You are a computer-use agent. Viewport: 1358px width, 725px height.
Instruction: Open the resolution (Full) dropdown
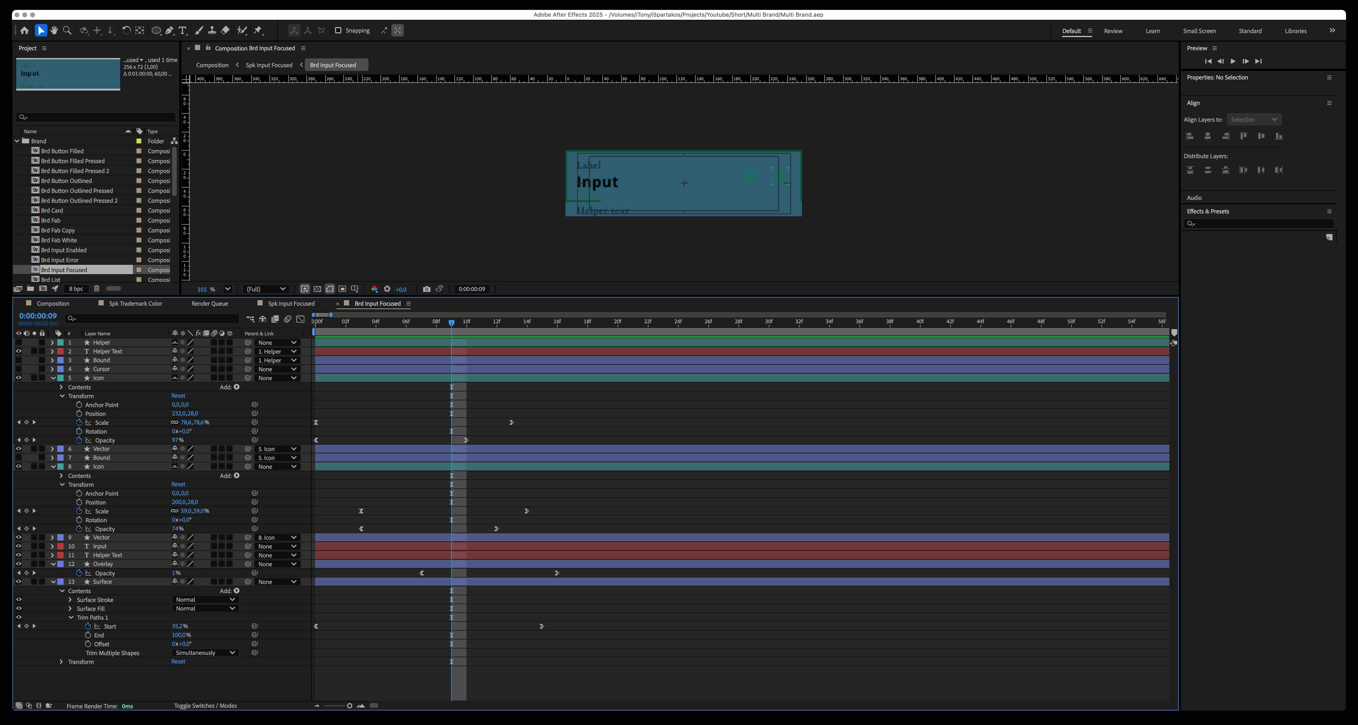(266, 289)
